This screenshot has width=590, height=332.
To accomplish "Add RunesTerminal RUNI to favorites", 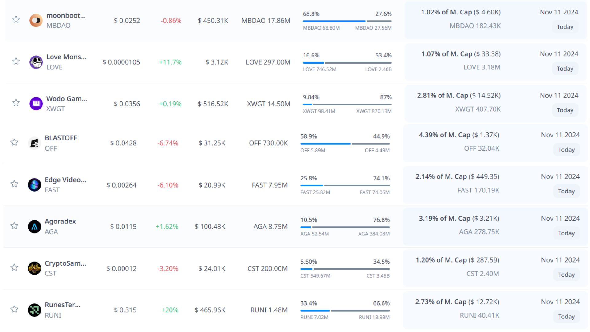I will (14, 309).
